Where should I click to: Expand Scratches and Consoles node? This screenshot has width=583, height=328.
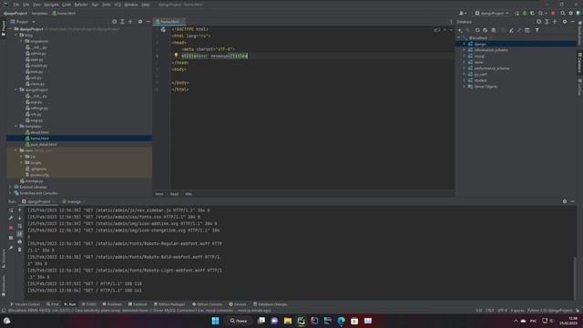coord(10,193)
